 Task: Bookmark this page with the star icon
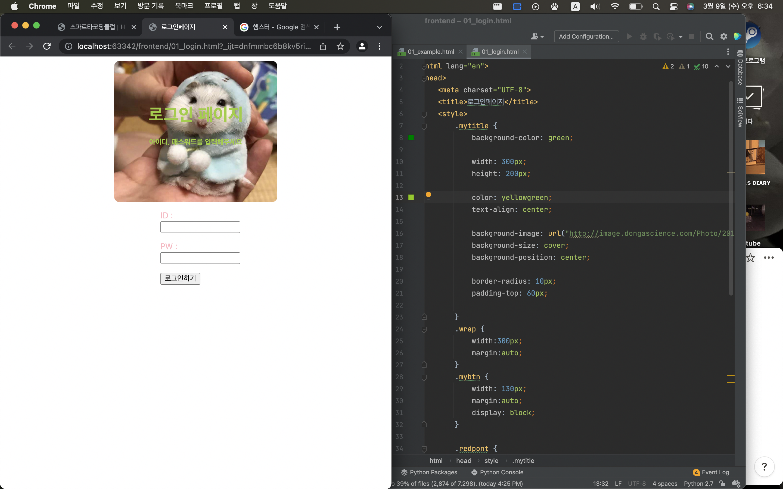point(340,46)
